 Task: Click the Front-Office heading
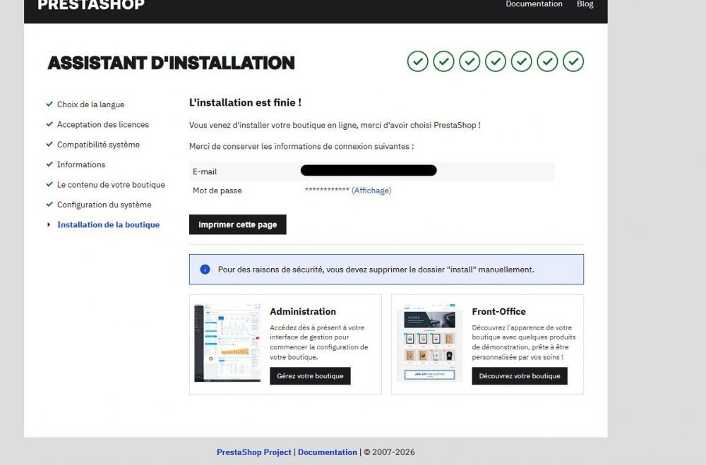pyautogui.click(x=499, y=311)
